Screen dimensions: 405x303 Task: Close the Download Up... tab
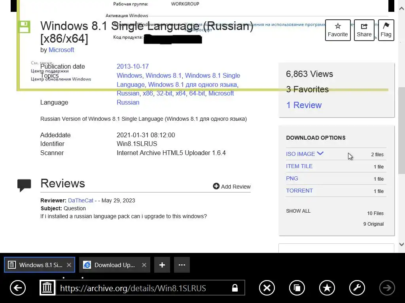(144, 265)
